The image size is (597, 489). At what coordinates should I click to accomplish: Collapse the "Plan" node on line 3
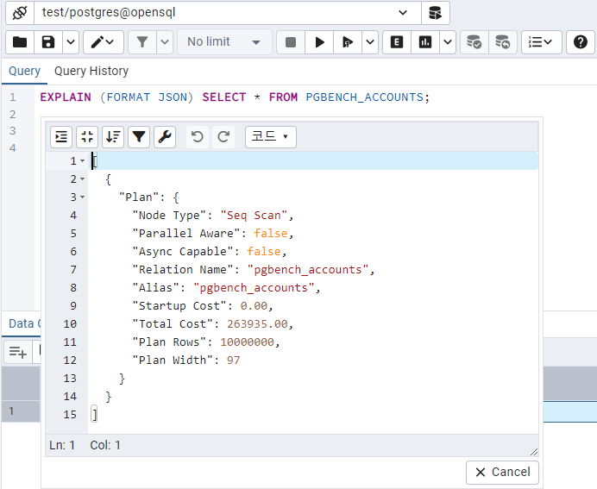(x=83, y=197)
